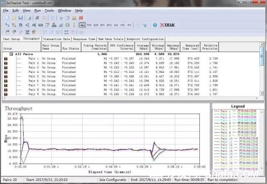Click the Legend panel scroll-up arrow
Image resolution: width=267 pixels, height=184 pixels.
coord(262,112)
